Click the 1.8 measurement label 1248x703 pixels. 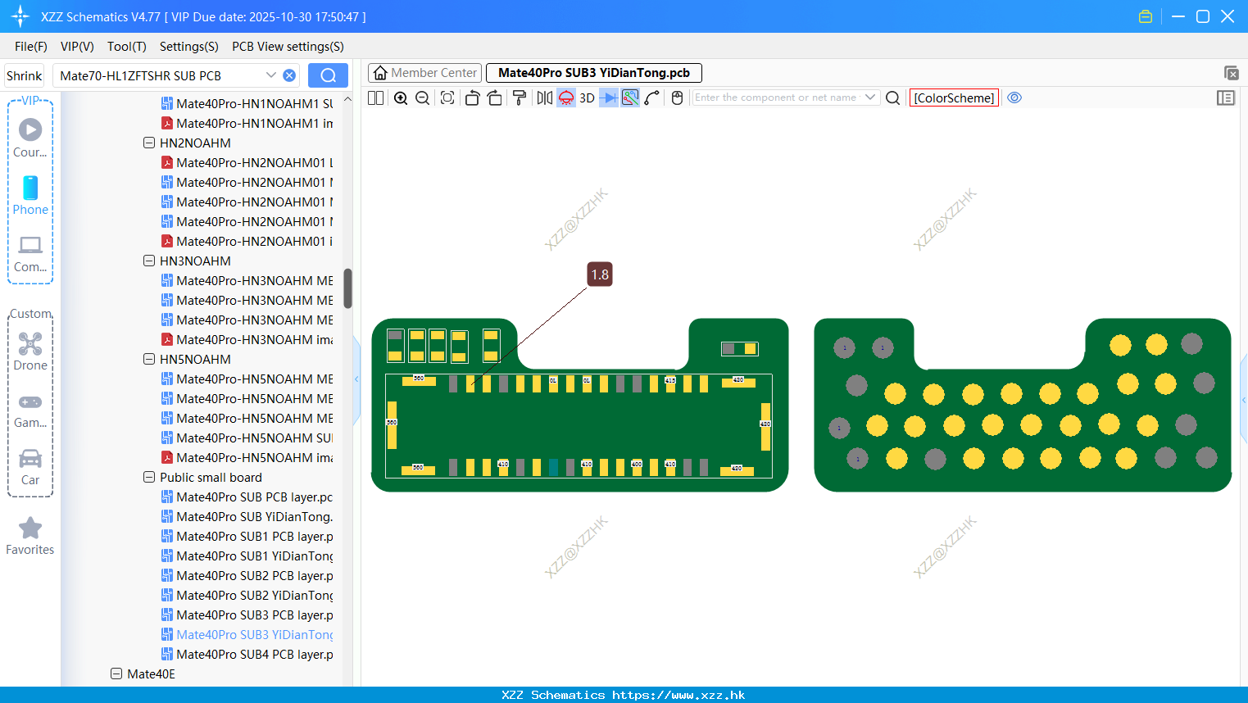pyautogui.click(x=600, y=274)
